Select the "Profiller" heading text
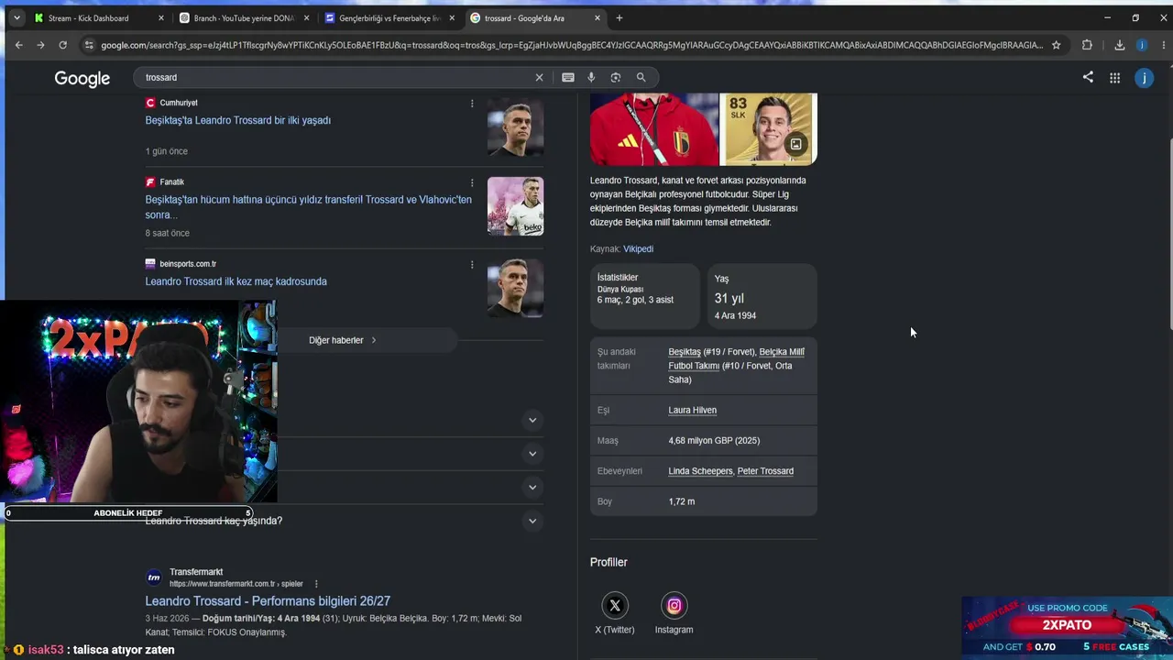The image size is (1173, 660). (x=608, y=562)
